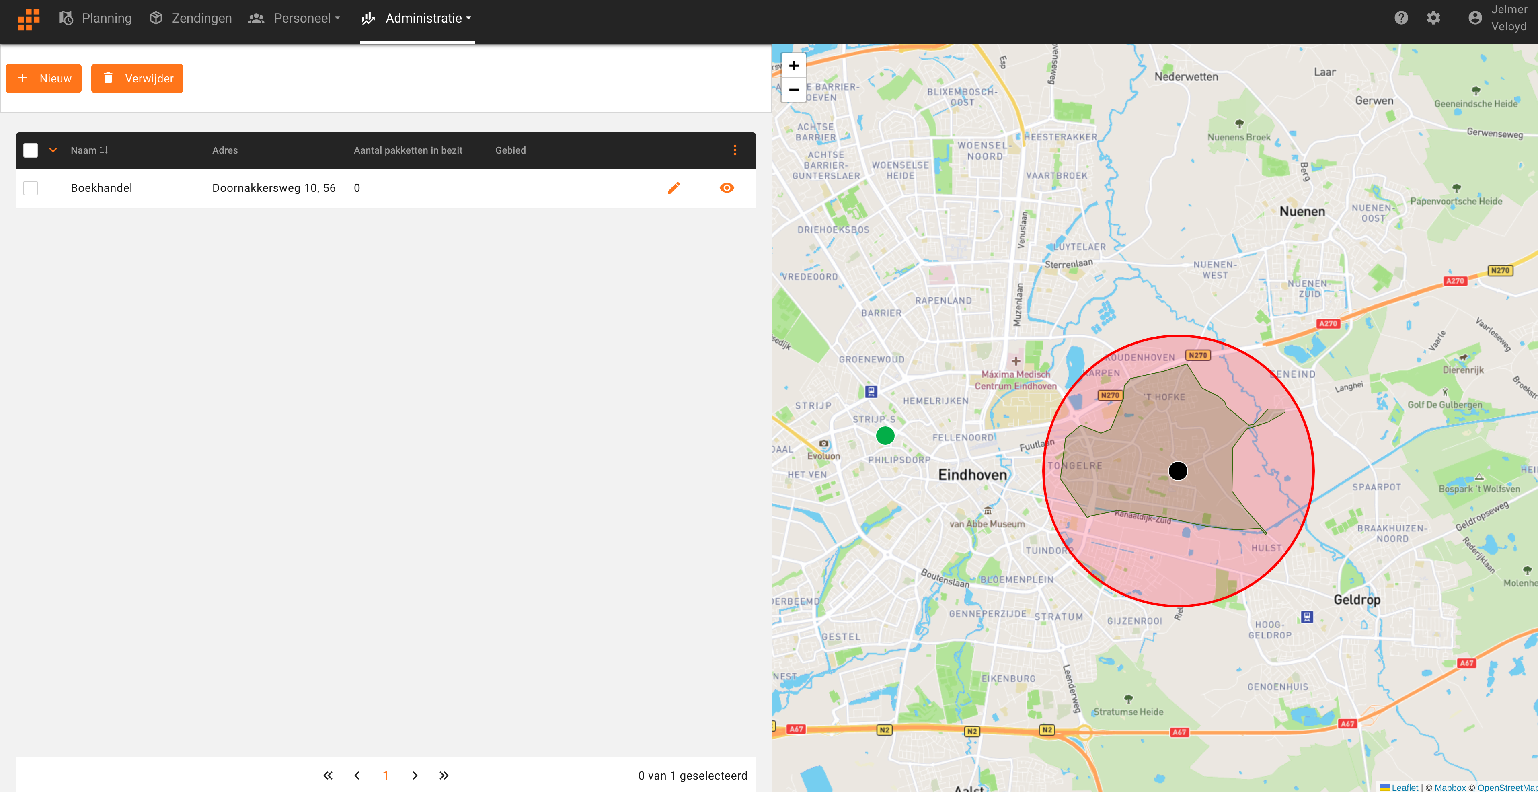Toggle Boekhandel visibility eye icon
The width and height of the screenshot is (1538, 792).
coord(727,188)
